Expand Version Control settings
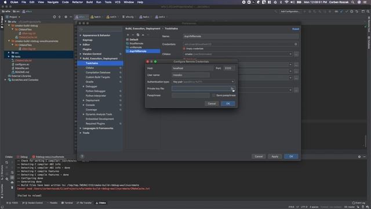Screen dimensions: 371x209 [x=81, y=54]
